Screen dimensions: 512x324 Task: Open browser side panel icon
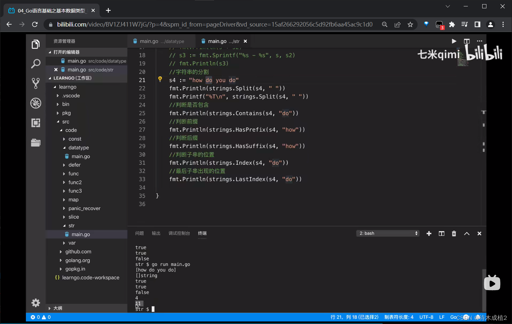pyautogui.click(x=477, y=25)
